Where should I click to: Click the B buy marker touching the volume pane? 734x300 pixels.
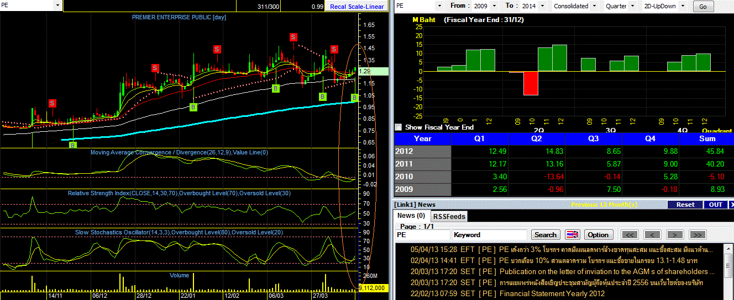73,145
